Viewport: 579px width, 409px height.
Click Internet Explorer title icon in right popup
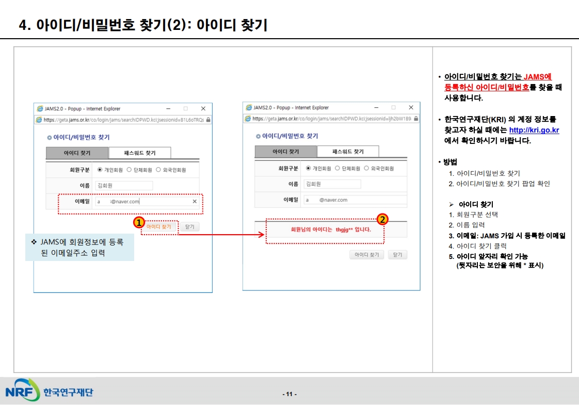coord(249,107)
